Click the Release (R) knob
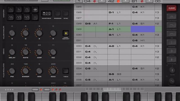The image size is (180, 101). 53,33
